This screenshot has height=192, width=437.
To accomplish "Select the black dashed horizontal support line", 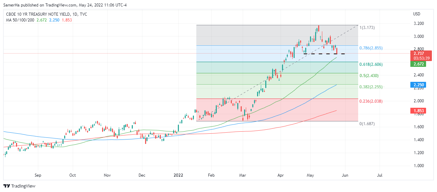I will coord(324,54).
